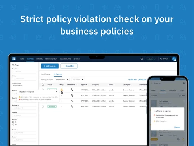Open the REPORTS menu item

(40, 59)
